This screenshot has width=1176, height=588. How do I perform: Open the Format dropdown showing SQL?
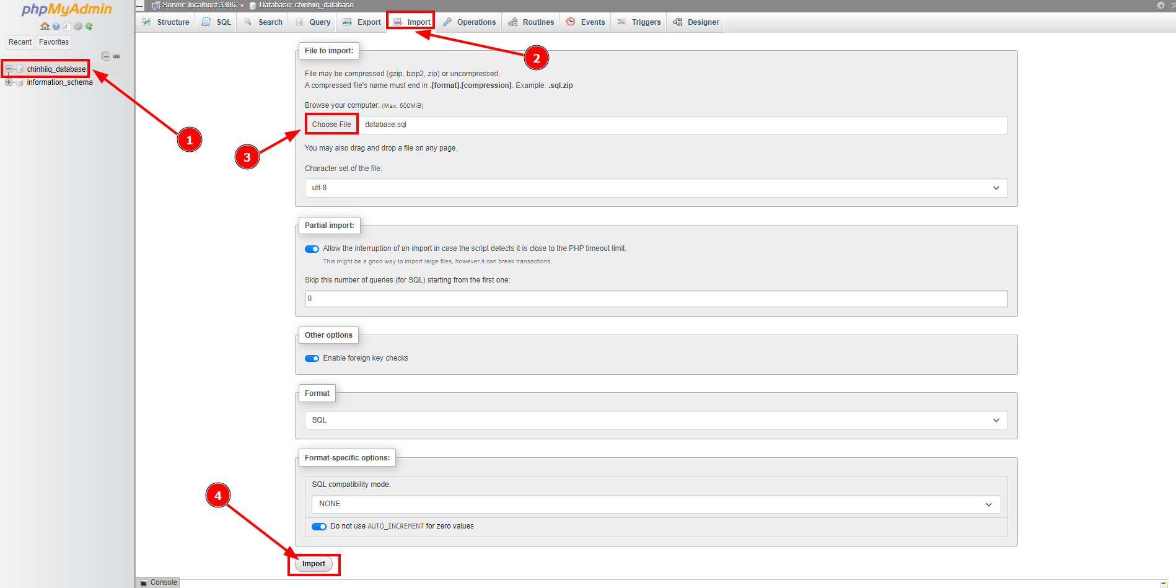pos(656,420)
